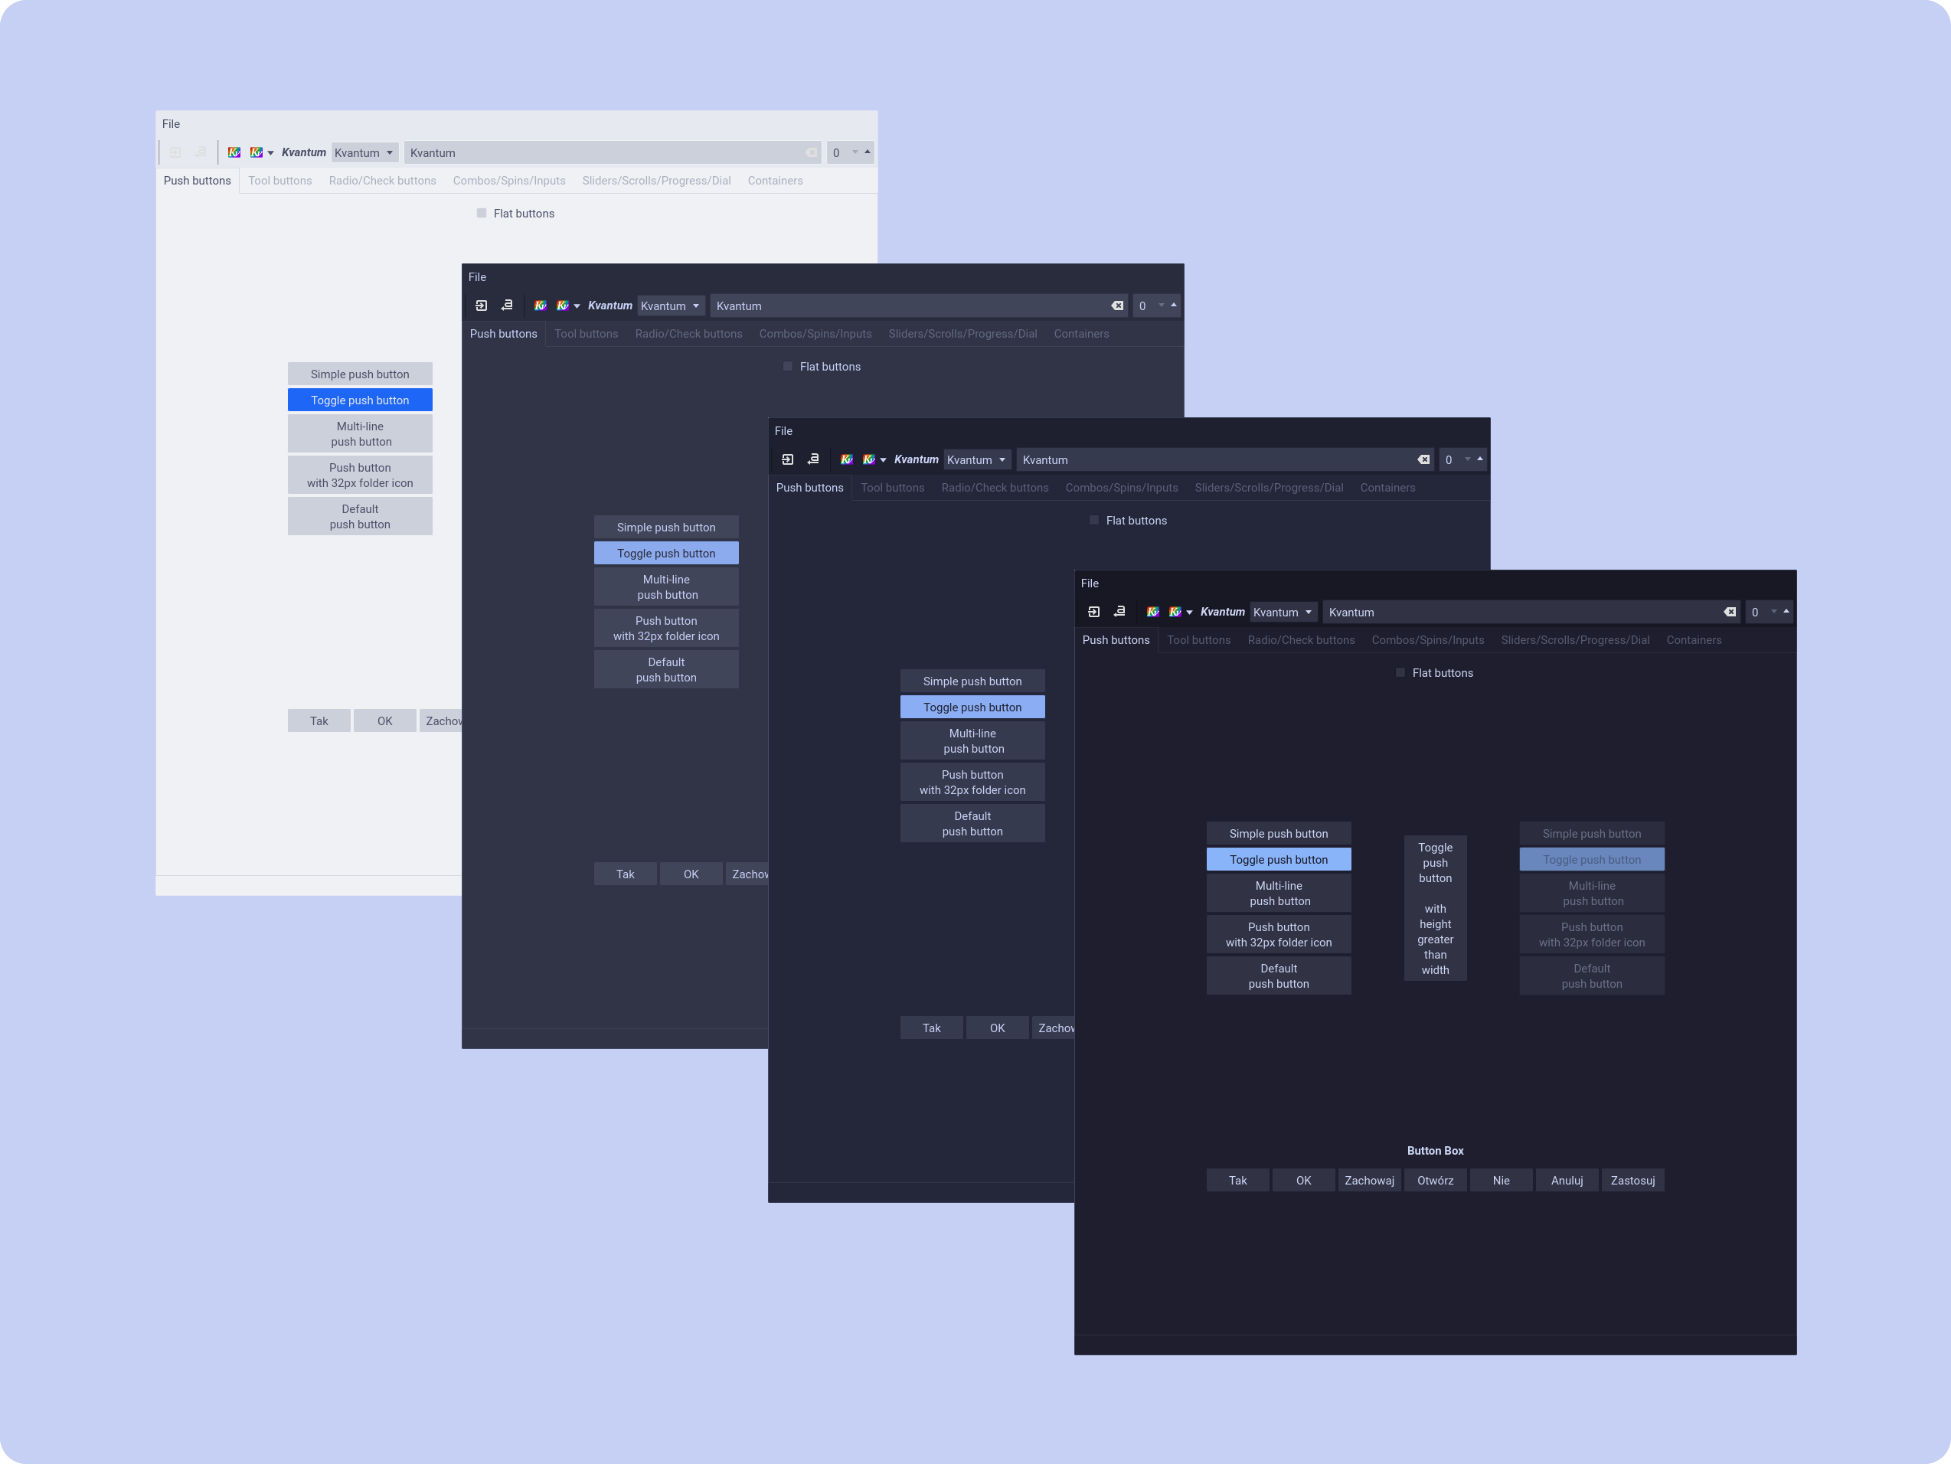
Task: Click the clear icon in the second dark window's field
Action: click(x=1116, y=306)
